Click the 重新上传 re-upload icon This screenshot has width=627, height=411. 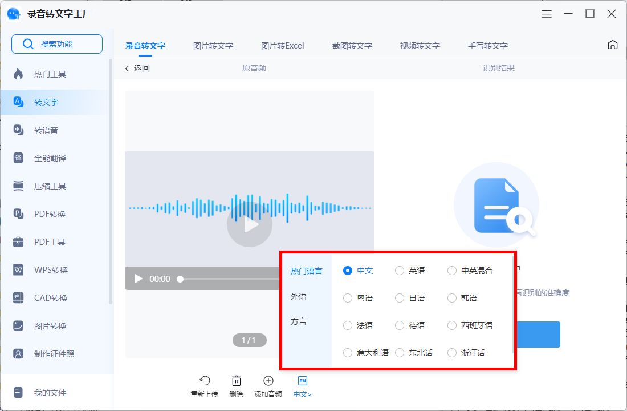(x=204, y=381)
